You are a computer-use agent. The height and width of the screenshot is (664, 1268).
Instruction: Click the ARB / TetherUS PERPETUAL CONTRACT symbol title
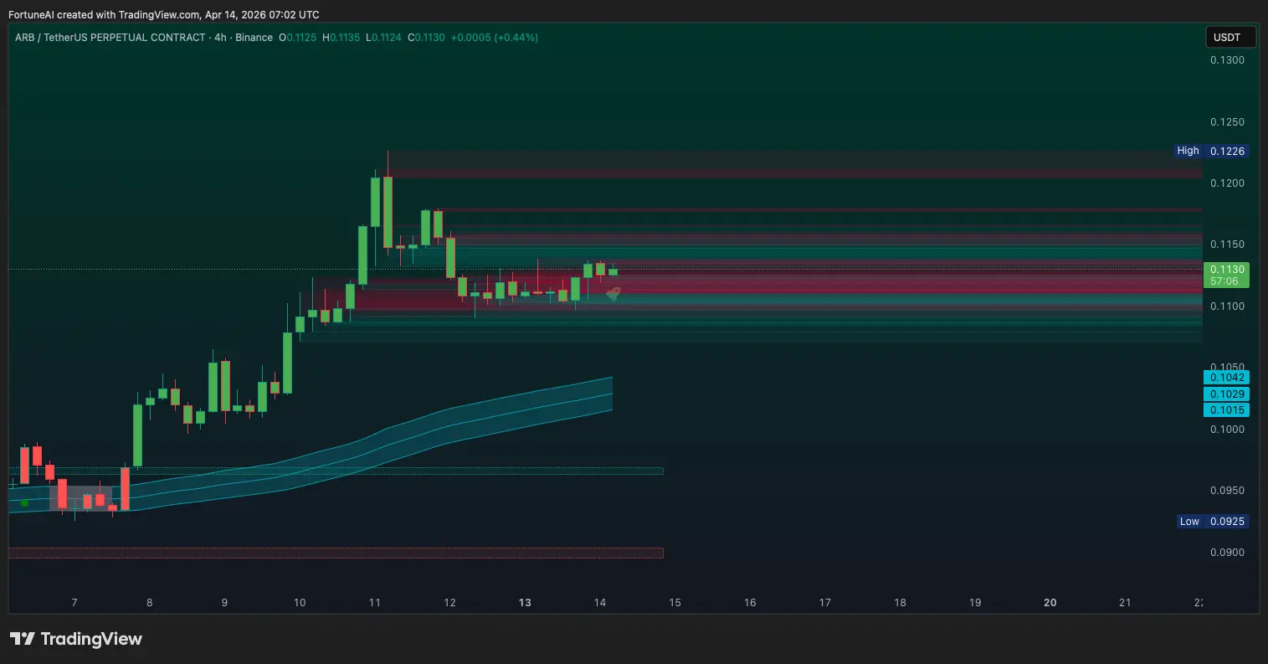click(110, 38)
